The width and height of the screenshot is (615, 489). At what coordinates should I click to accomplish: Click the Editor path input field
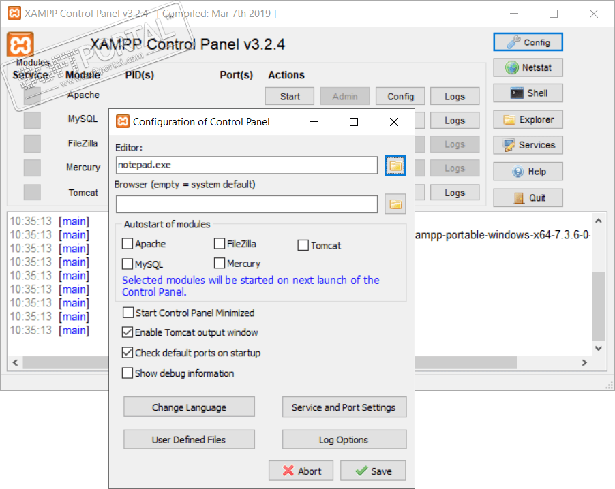coord(247,165)
